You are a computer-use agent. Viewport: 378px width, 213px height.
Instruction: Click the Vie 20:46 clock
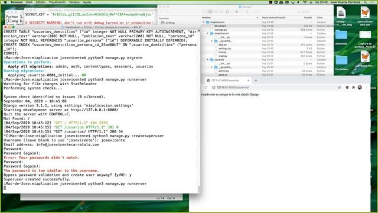point(321,2)
